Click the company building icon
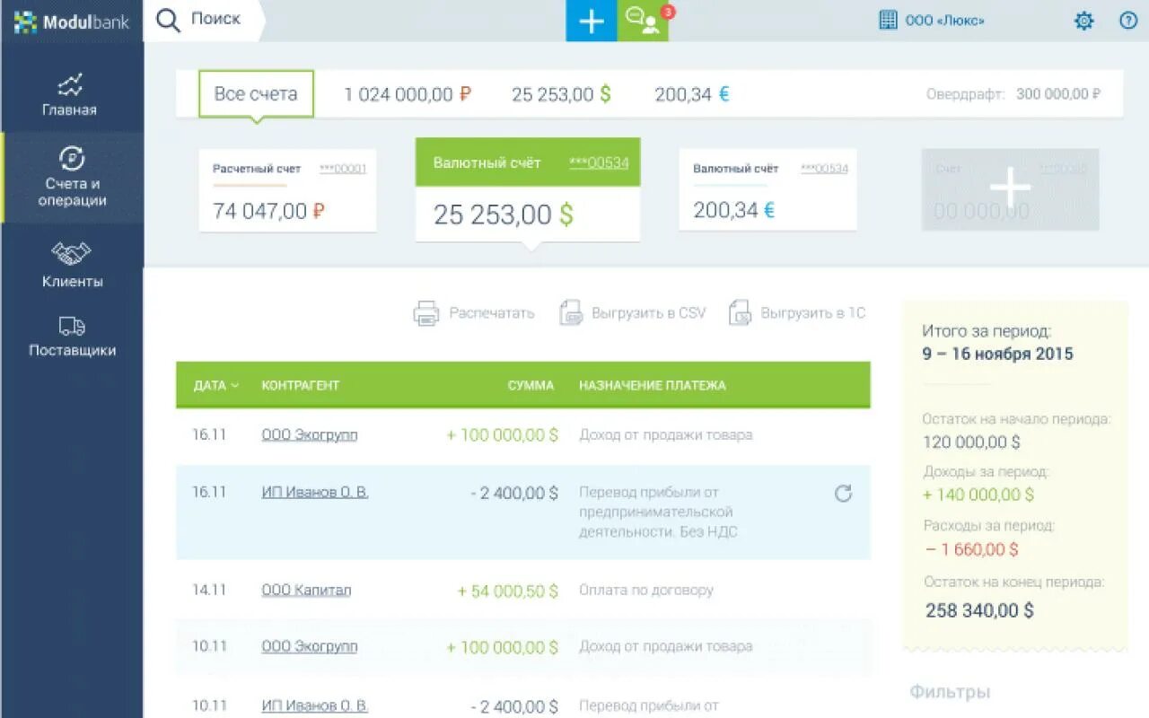Image resolution: width=1149 pixels, height=718 pixels. 888,20
